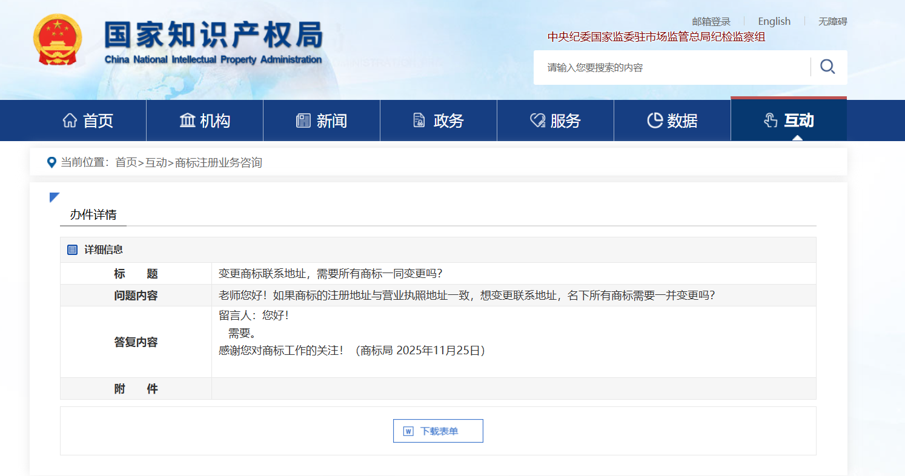The width and height of the screenshot is (905, 476).
Task: Click the building icon beside 机构
Action: [187, 121]
